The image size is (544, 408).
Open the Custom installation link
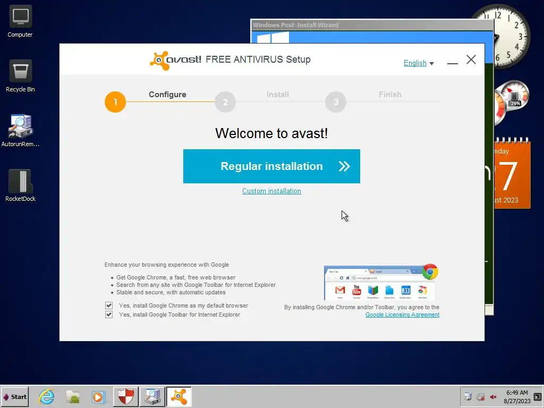pyautogui.click(x=271, y=191)
